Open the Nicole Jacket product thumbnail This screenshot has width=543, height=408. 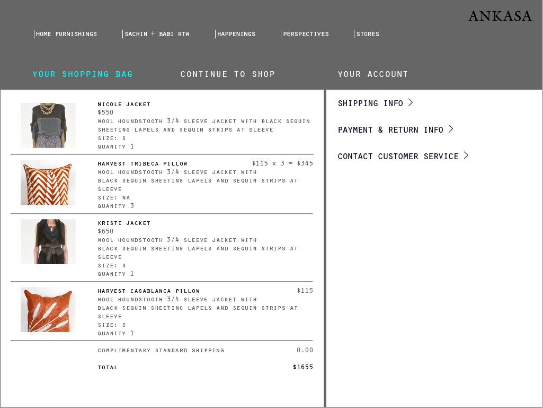click(x=48, y=125)
